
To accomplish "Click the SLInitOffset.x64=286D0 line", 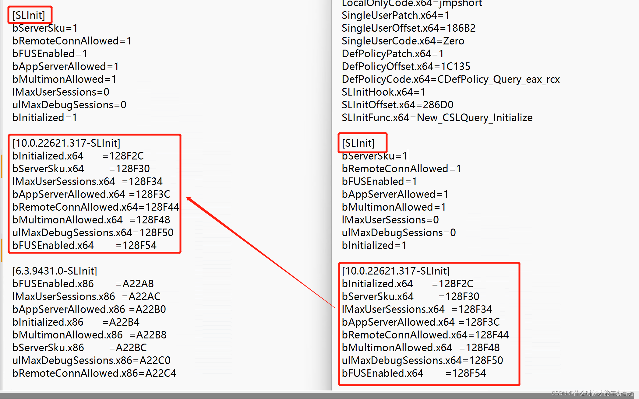I will pyautogui.click(x=397, y=105).
